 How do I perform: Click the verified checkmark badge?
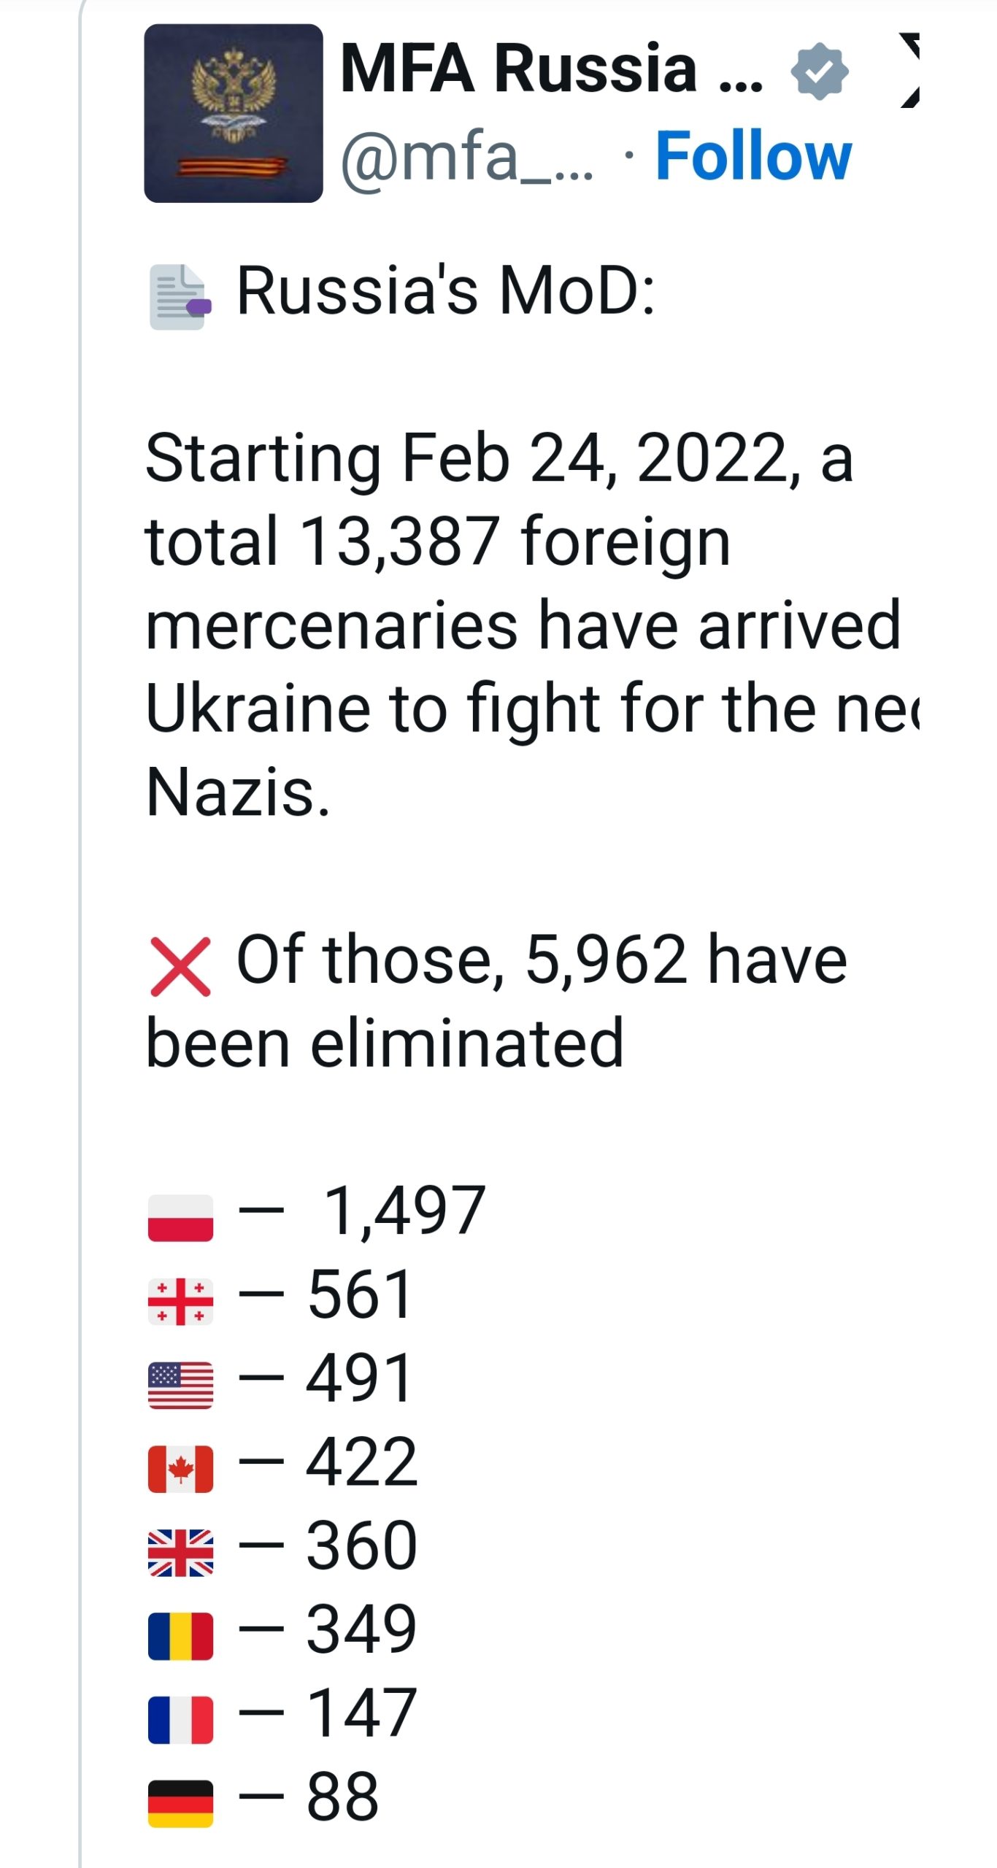[820, 71]
